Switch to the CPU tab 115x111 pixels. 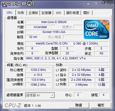[x=9, y=13]
